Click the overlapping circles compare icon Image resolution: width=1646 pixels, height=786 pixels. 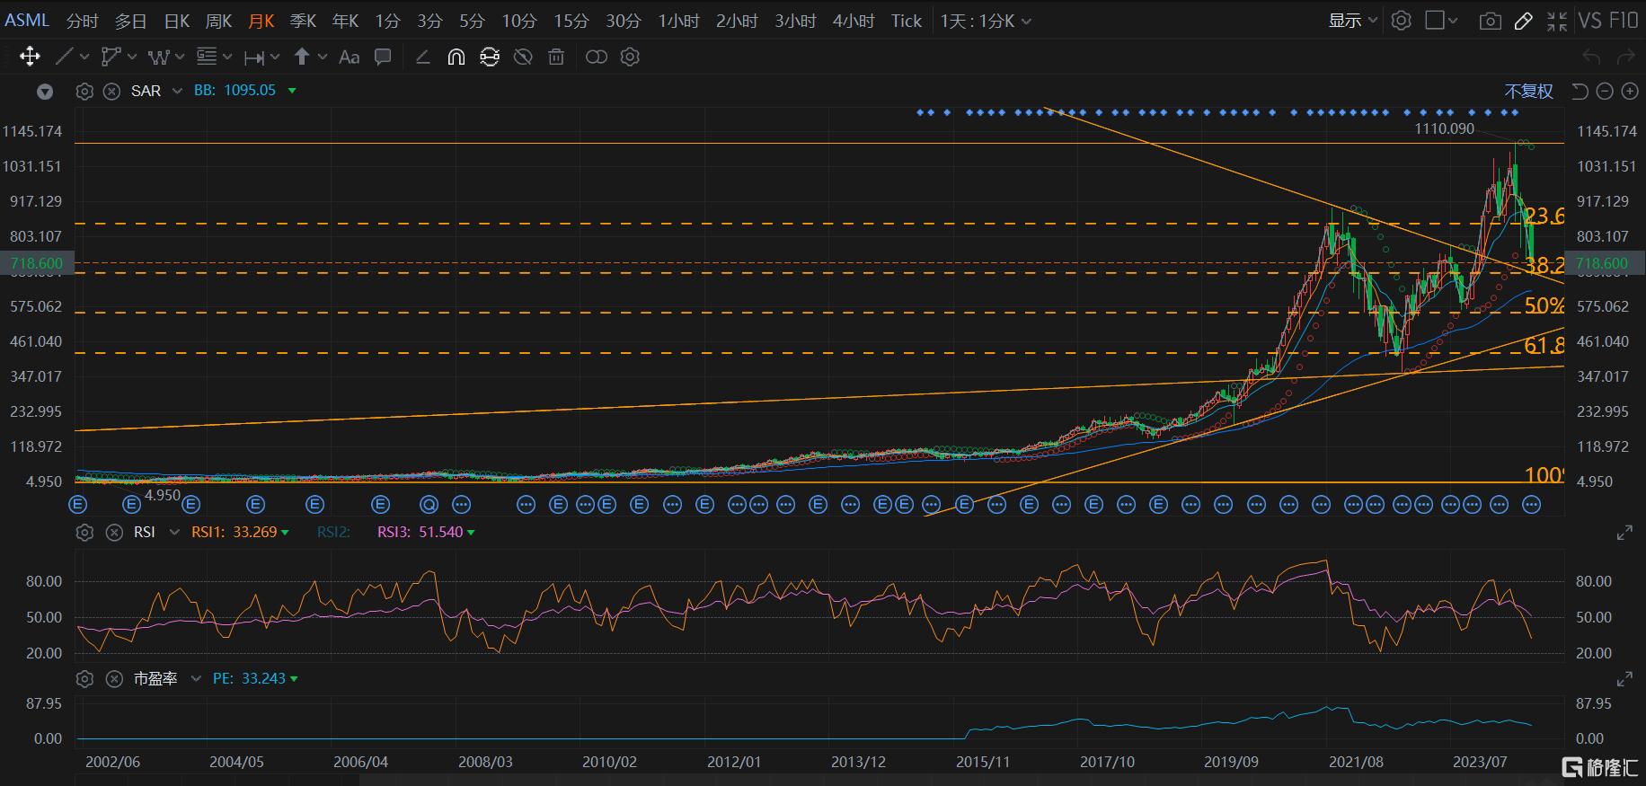(597, 57)
